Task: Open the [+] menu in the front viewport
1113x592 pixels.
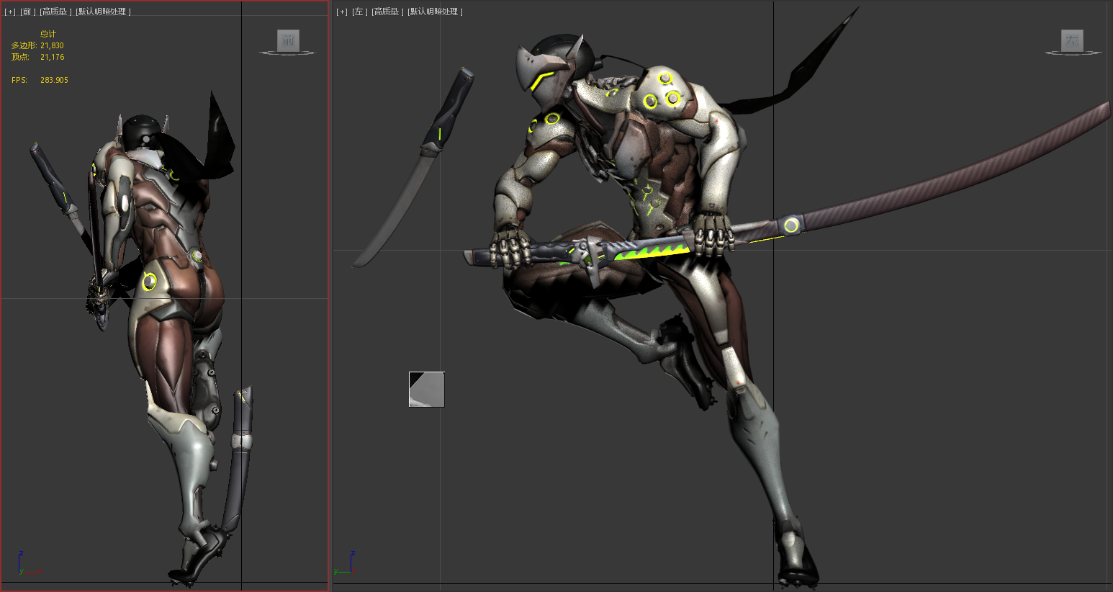Action: click(x=10, y=12)
